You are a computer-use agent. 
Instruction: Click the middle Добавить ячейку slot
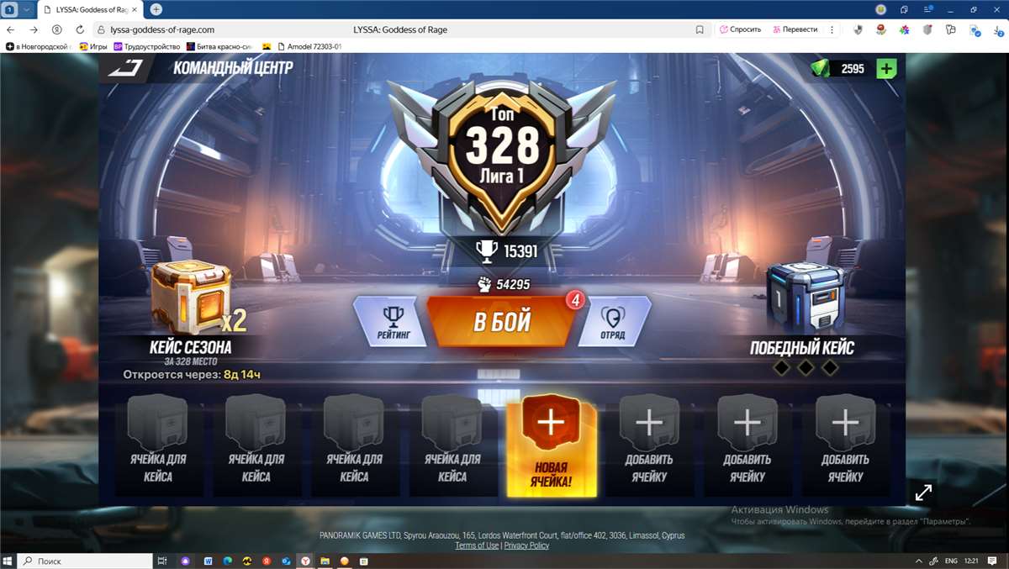pos(747,444)
